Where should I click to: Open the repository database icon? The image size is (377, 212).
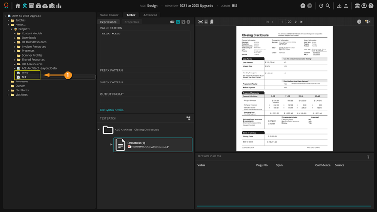click(x=357, y=6)
